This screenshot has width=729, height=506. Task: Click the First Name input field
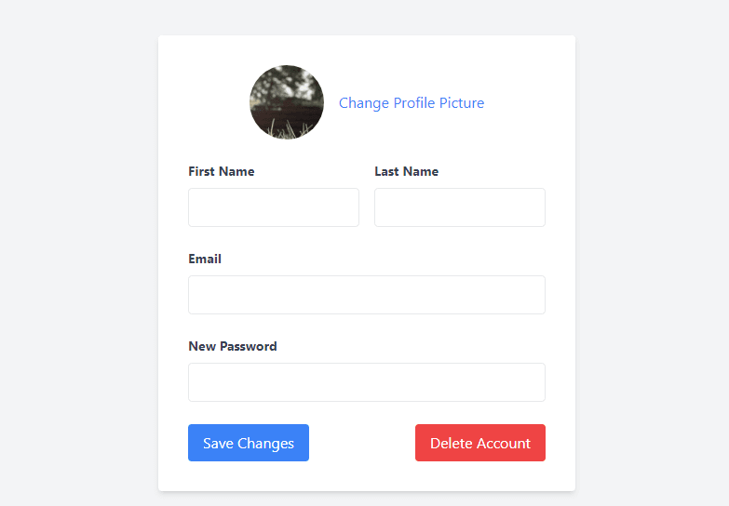tap(274, 207)
